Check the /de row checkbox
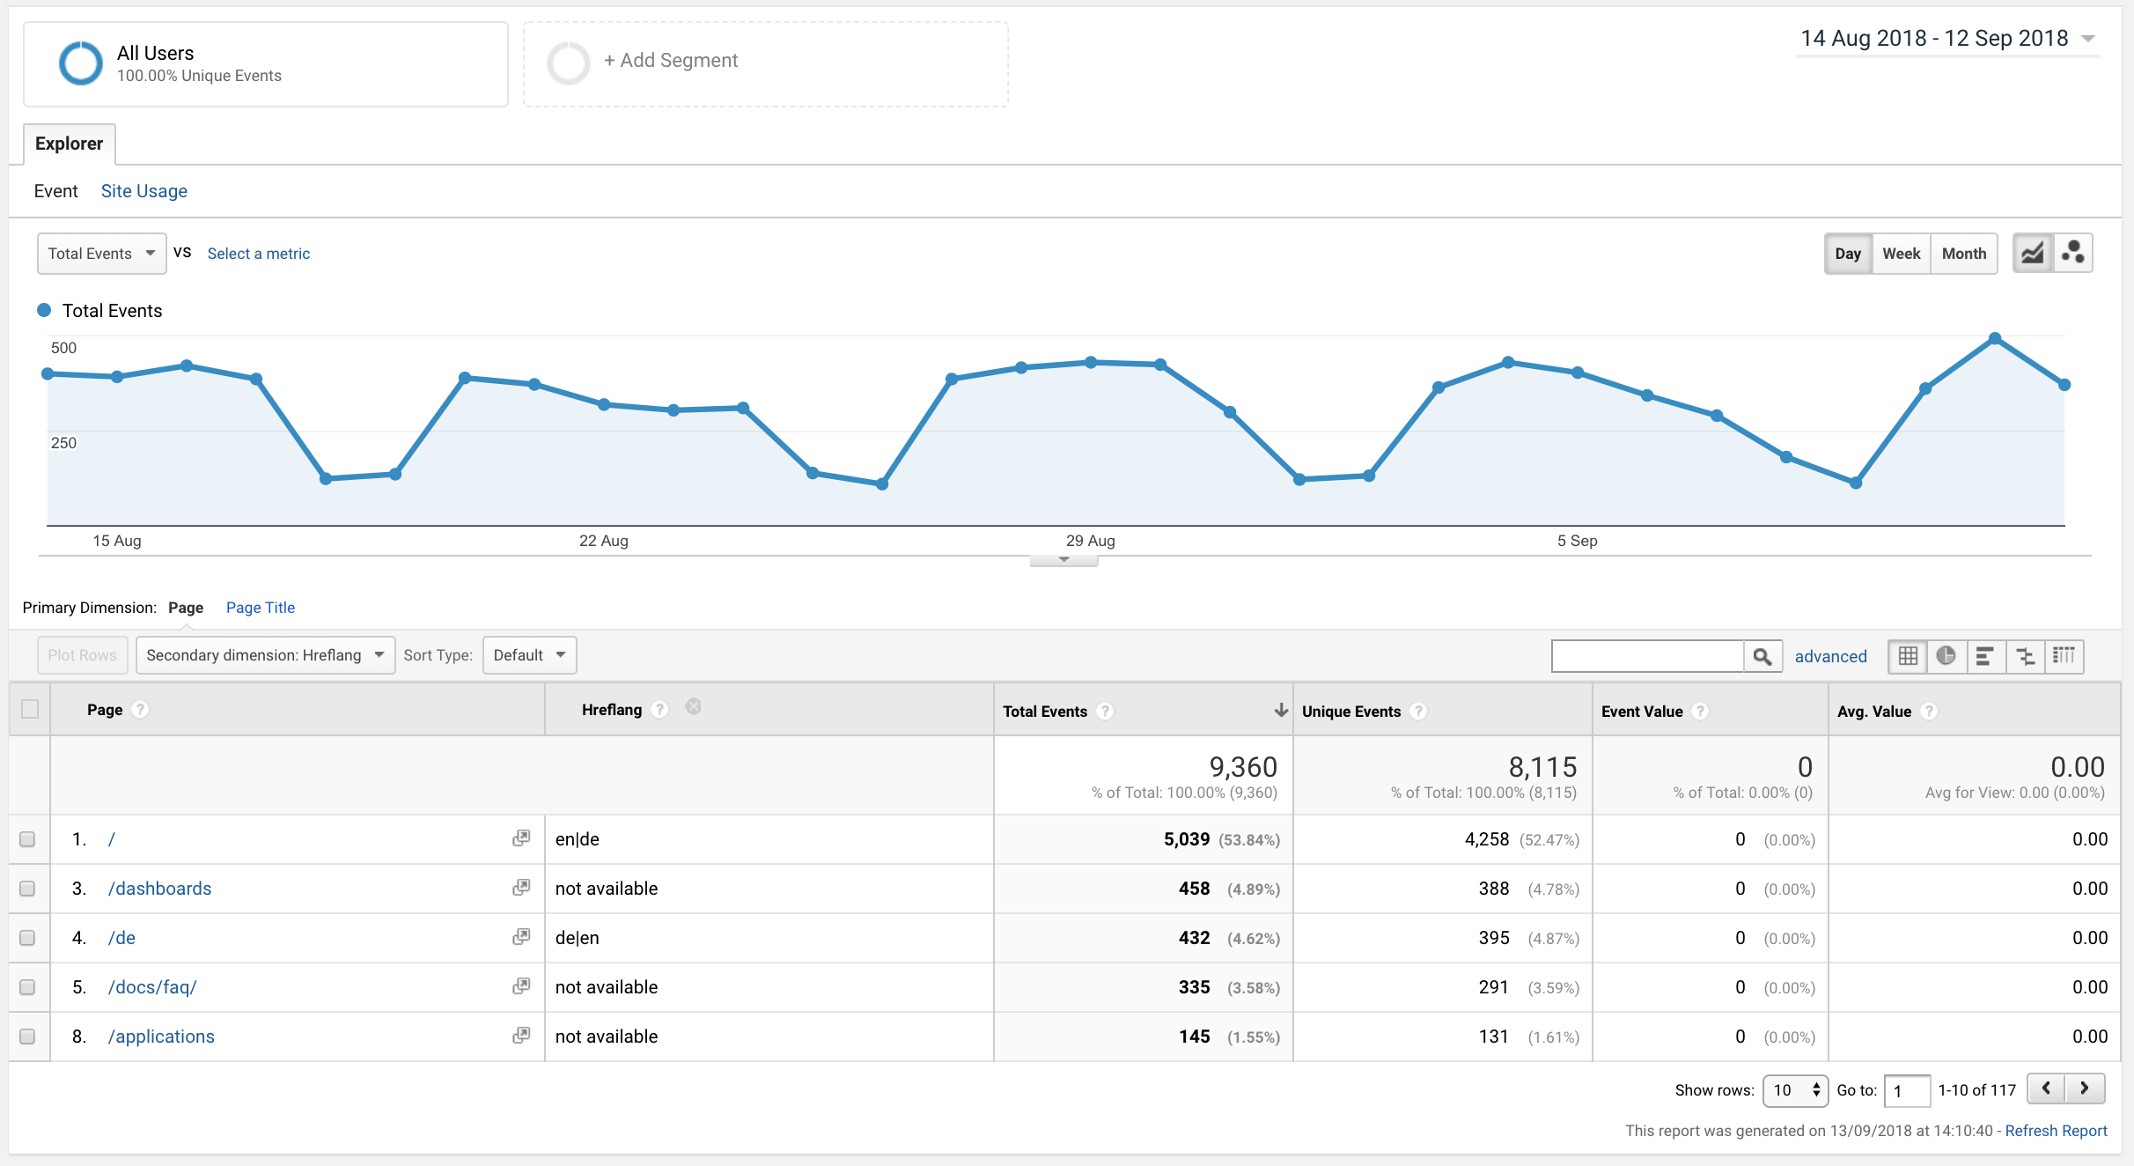The height and width of the screenshot is (1166, 2134). pyautogui.click(x=27, y=938)
